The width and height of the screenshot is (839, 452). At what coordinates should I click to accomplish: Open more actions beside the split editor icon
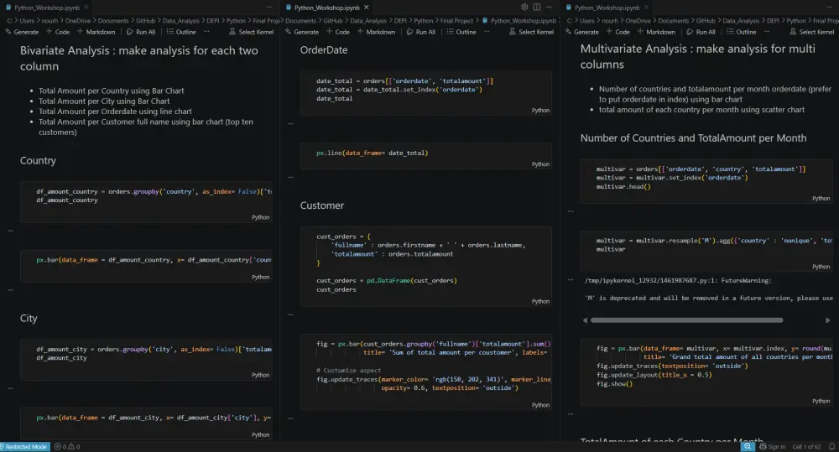[x=549, y=7]
